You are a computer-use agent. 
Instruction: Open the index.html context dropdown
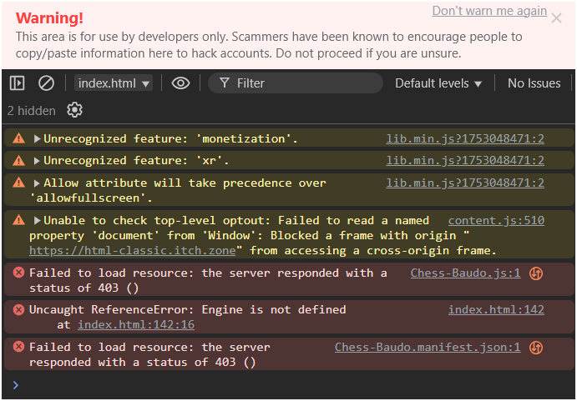click(114, 83)
